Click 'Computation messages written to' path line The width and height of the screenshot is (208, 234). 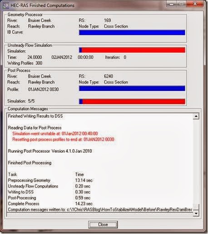[100, 209]
